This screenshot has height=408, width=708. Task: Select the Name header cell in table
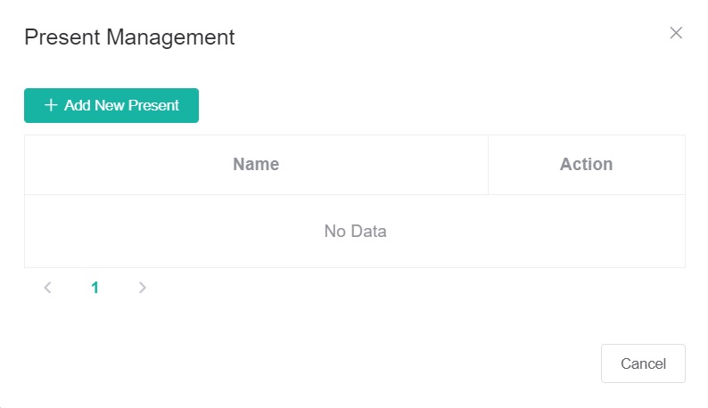pyautogui.click(x=256, y=165)
